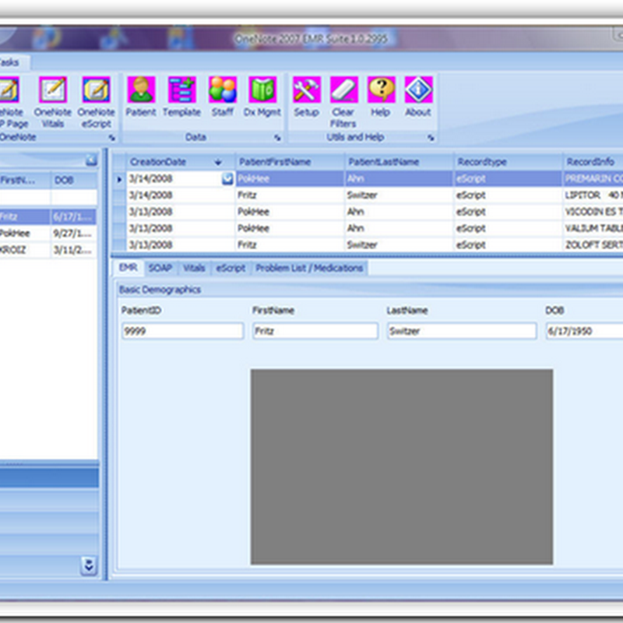Select the PokHee row in patient list

coord(48,233)
